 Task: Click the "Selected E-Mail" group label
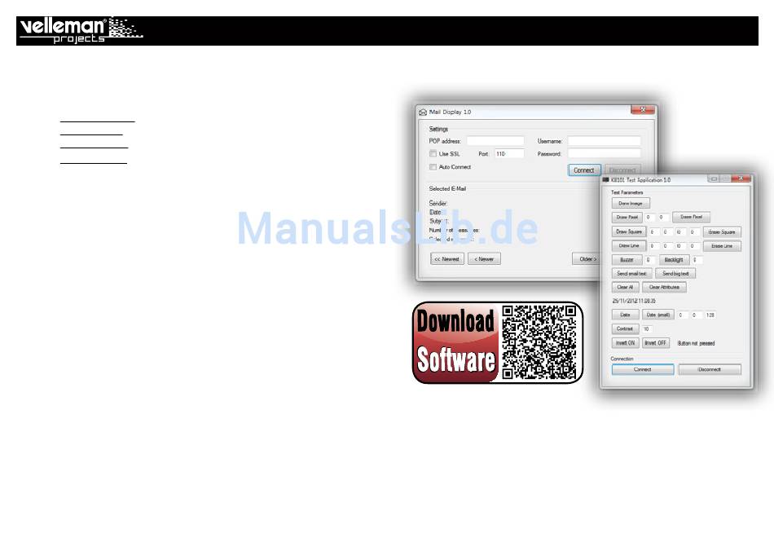447,188
